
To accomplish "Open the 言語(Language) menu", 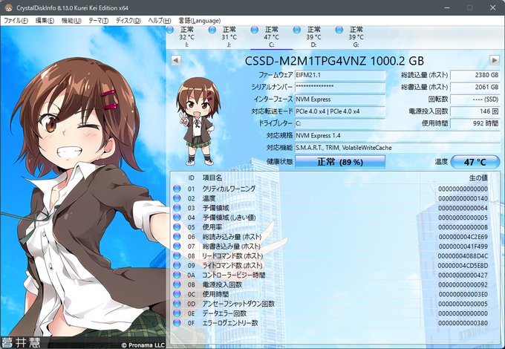I will point(199,21).
